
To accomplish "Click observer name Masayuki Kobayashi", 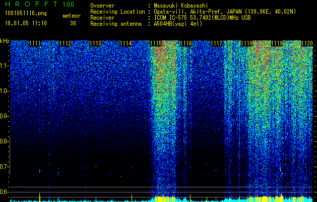I will [181, 6].
